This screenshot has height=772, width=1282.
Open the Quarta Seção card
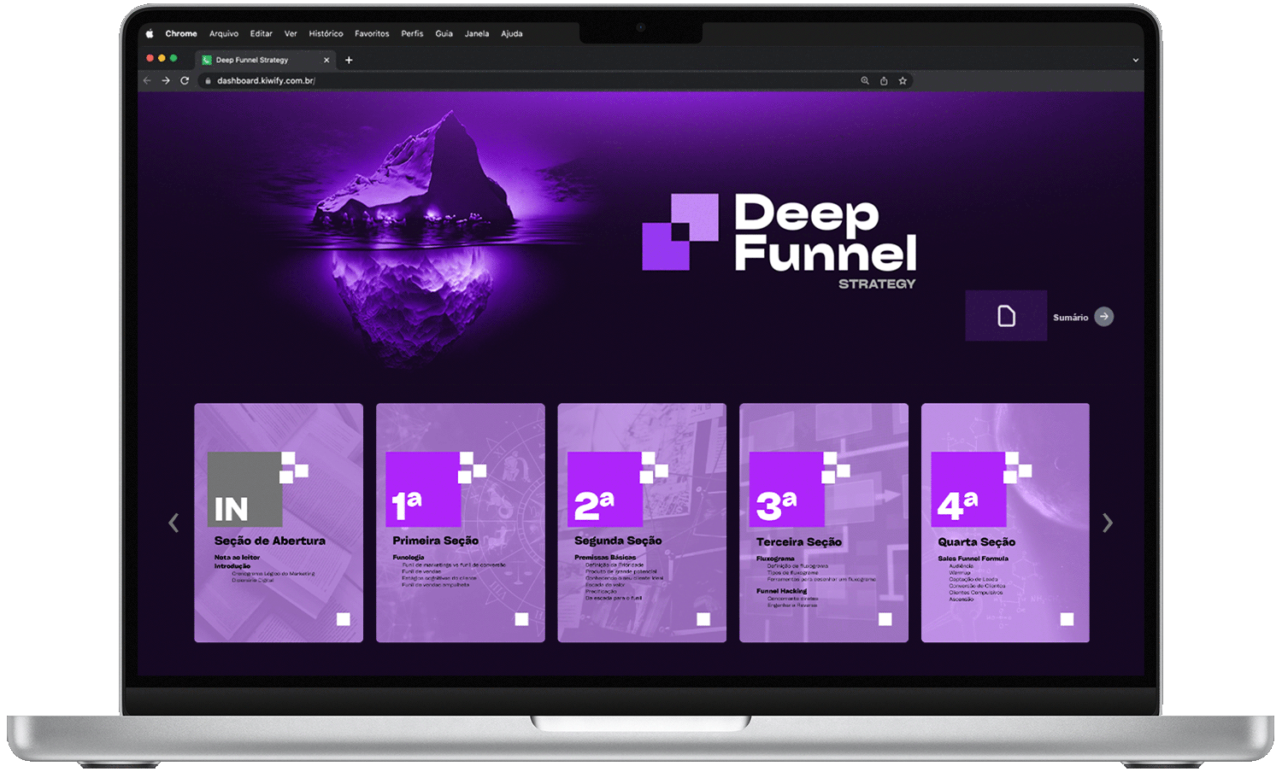pyautogui.click(x=1005, y=523)
